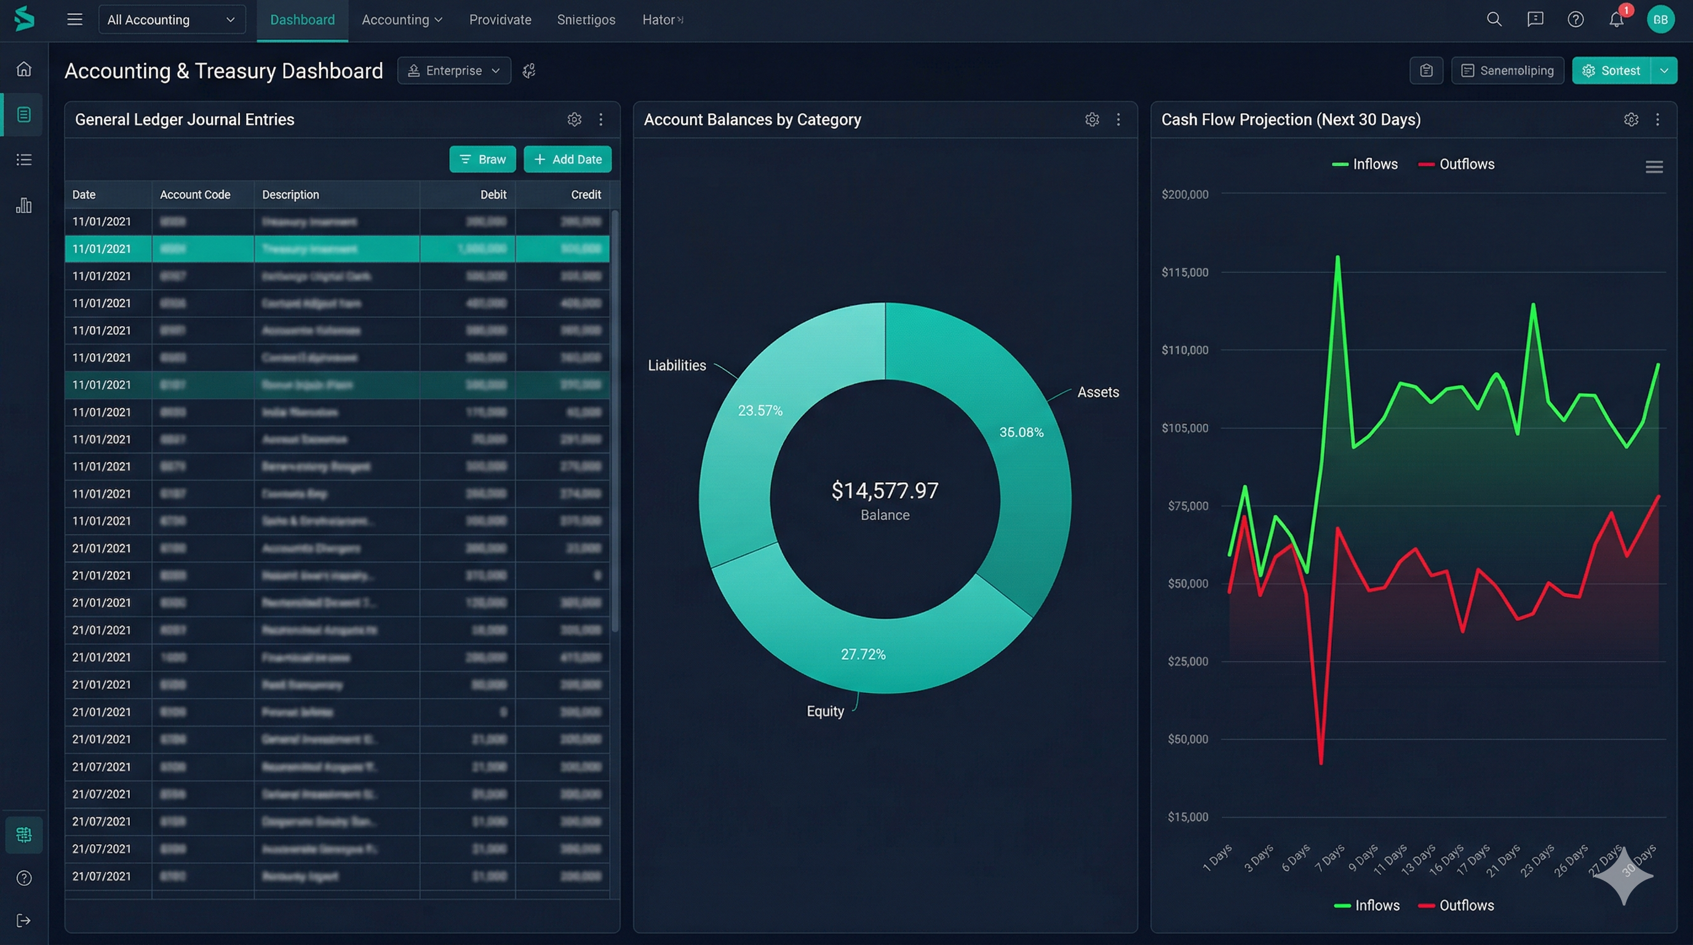Toggle the Outflows legend entry
1693x945 pixels.
coord(1456,164)
